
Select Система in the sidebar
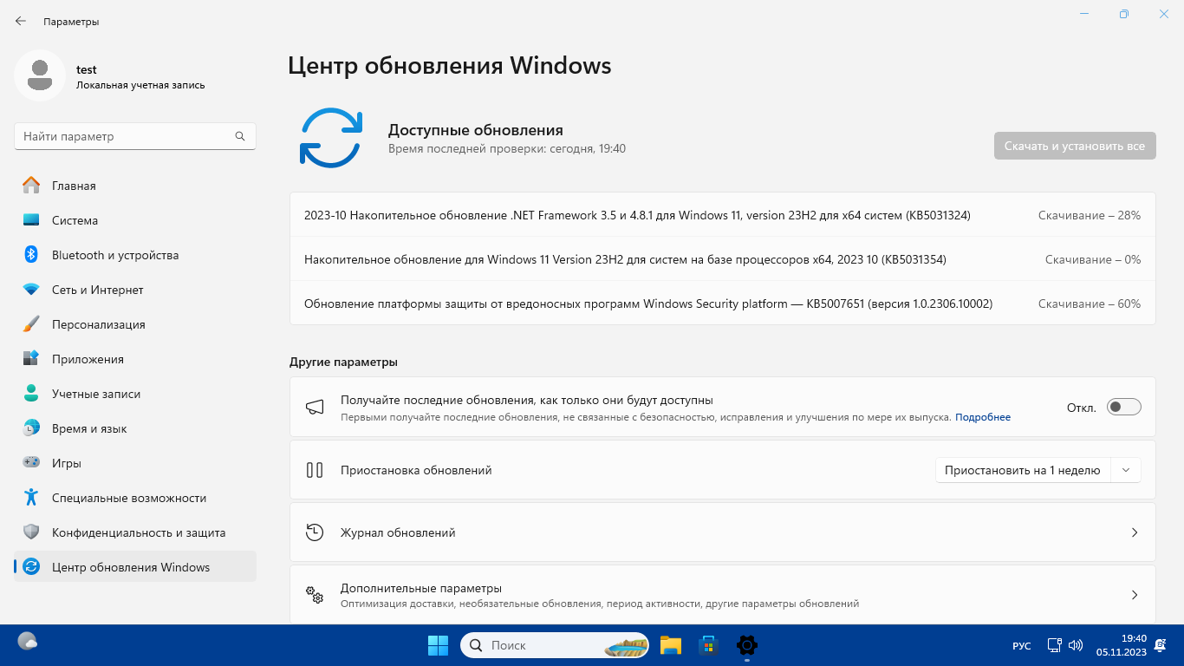pyautogui.click(x=75, y=220)
